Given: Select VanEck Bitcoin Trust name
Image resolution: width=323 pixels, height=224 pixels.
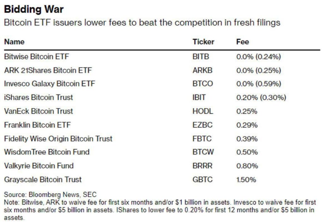Looking at the screenshot, I should 38,111.
